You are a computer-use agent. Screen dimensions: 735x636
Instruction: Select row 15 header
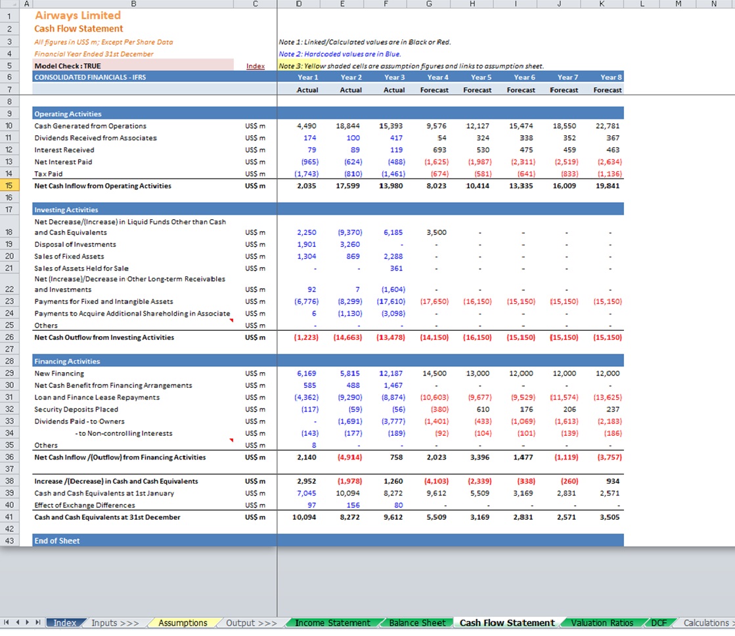tap(9, 186)
